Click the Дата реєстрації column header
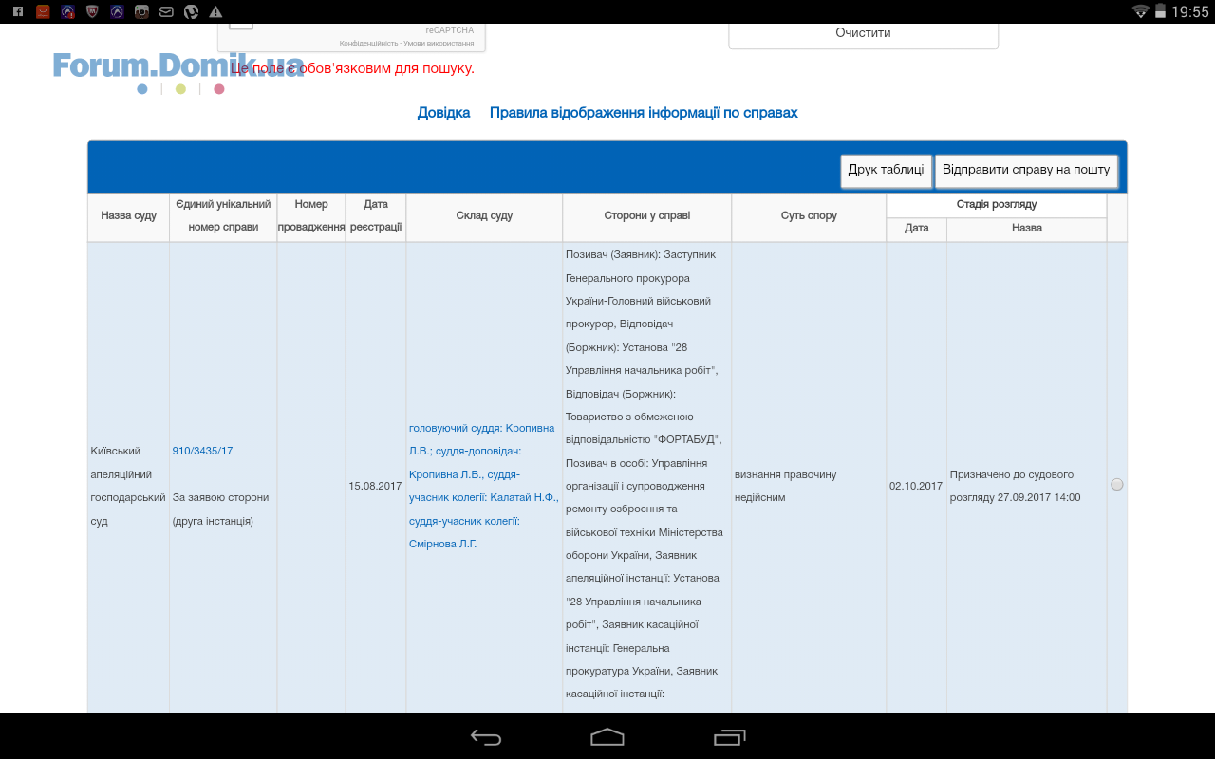This screenshot has width=1215, height=759. click(375, 216)
